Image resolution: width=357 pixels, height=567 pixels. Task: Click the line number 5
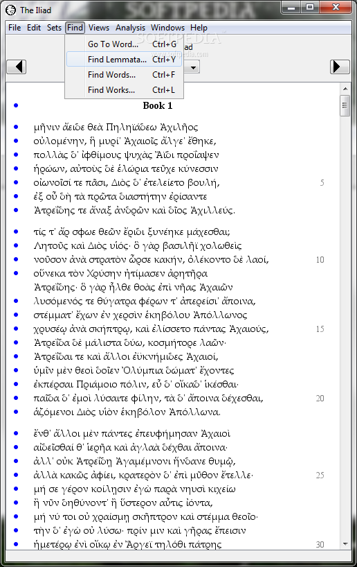click(x=322, y=183)
